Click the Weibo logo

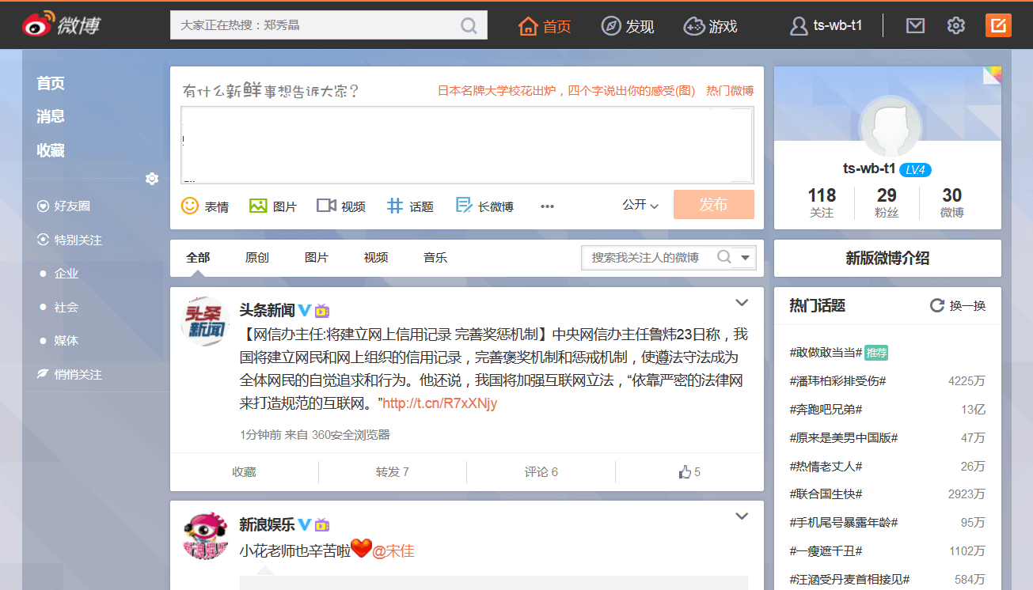point(61,25)
